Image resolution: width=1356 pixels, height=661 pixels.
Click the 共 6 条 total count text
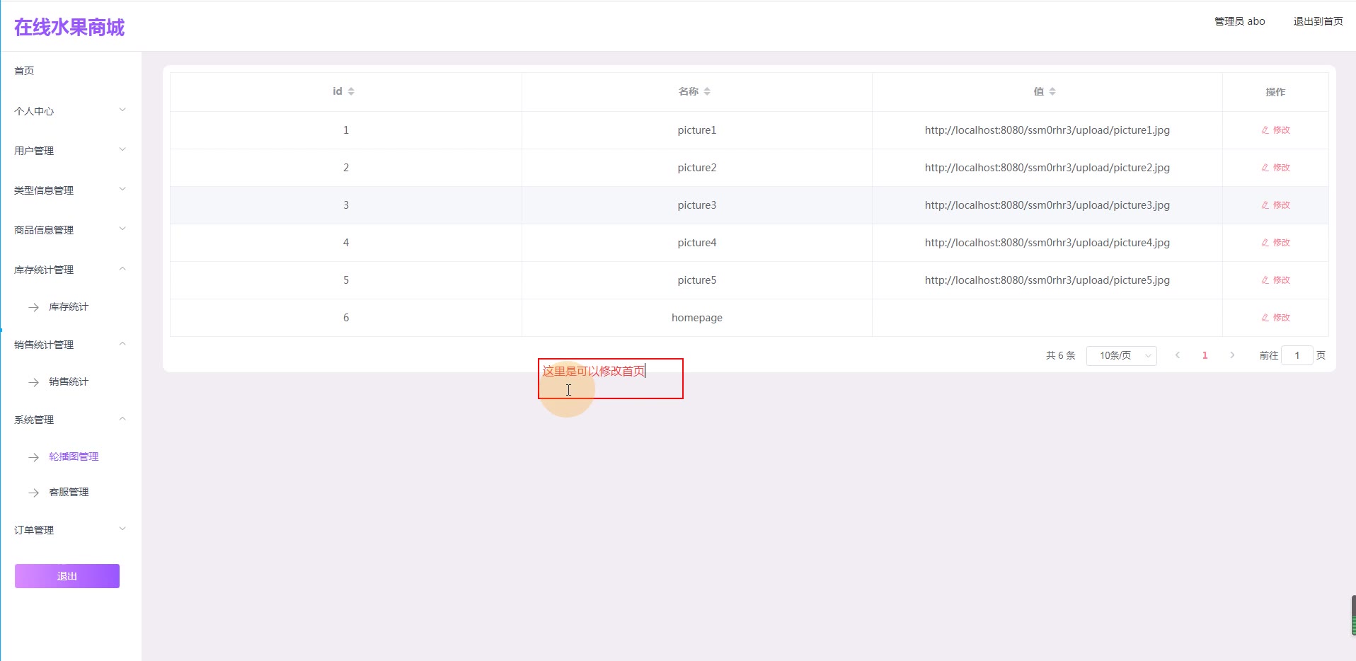[x=1060, y=355]
